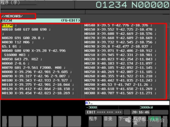Screen dimensions: 170x127
Task: Select block N0070 G01 Z-9.561
Action: tap(34, 68)
